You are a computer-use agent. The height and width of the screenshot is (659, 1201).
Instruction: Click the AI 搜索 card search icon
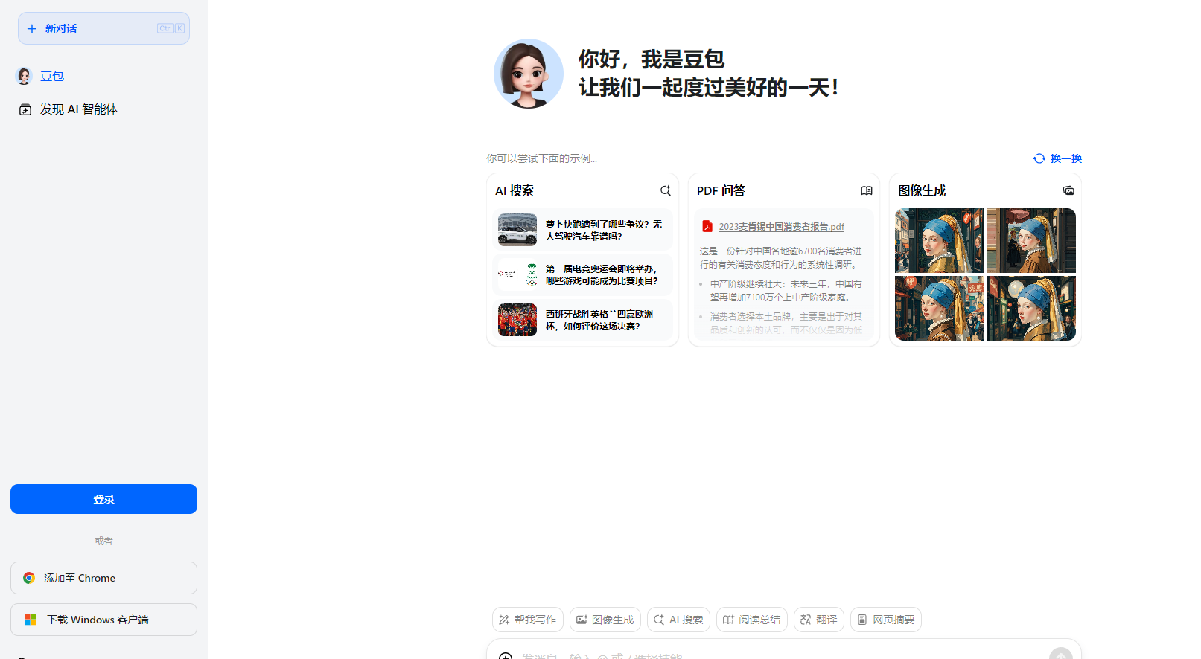tap(666, 190)
